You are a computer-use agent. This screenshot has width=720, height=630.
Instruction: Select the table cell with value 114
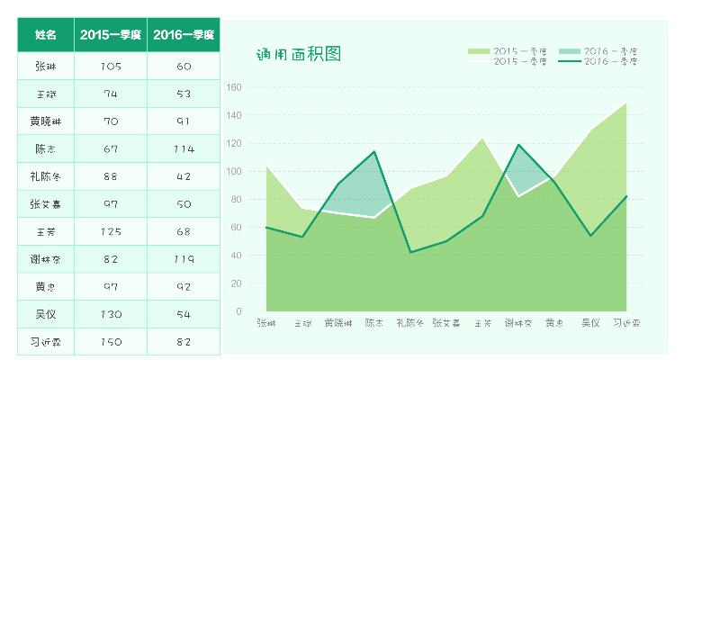tap(184, 148)
